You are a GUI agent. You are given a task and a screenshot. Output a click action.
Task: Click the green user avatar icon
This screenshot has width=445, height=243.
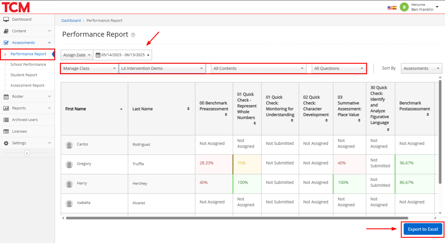(x=404, y=7)
